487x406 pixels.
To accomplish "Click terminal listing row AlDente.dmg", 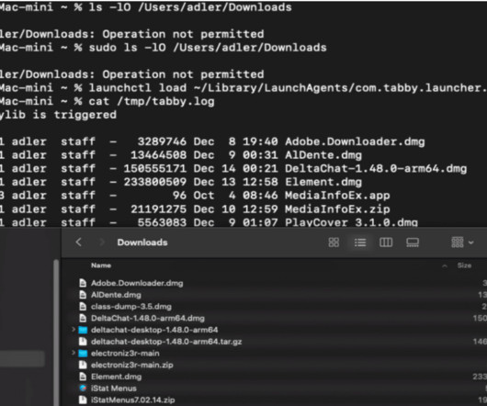I will [x=181, y=155].
